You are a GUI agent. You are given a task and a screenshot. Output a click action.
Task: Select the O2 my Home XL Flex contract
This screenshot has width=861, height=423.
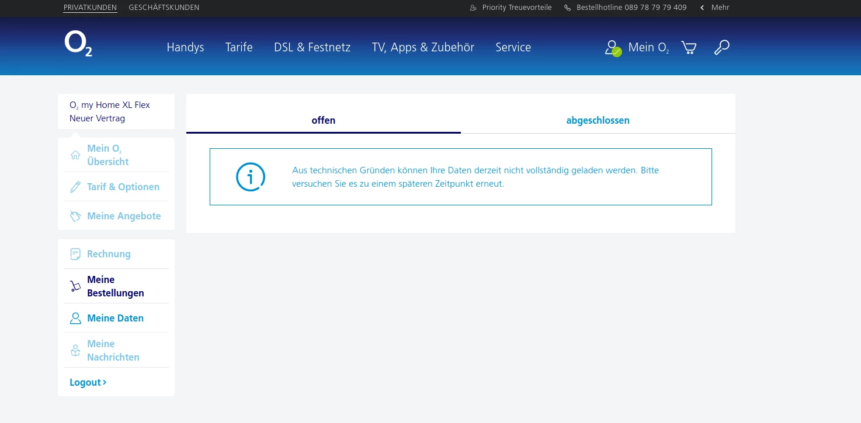(116, 111)
